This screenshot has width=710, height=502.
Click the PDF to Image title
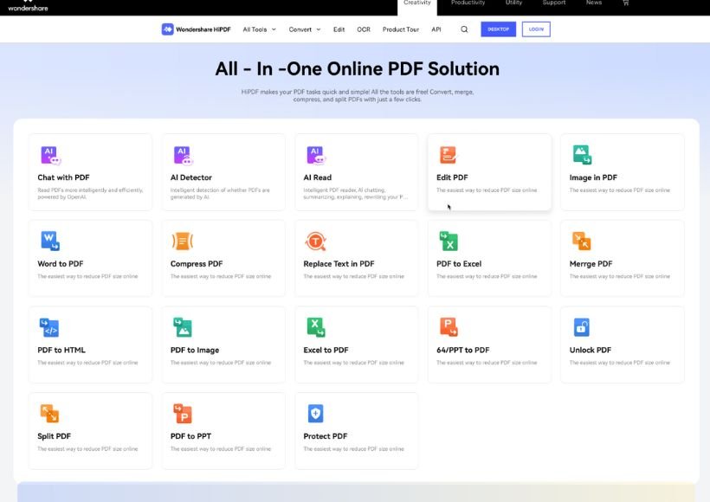195,350
